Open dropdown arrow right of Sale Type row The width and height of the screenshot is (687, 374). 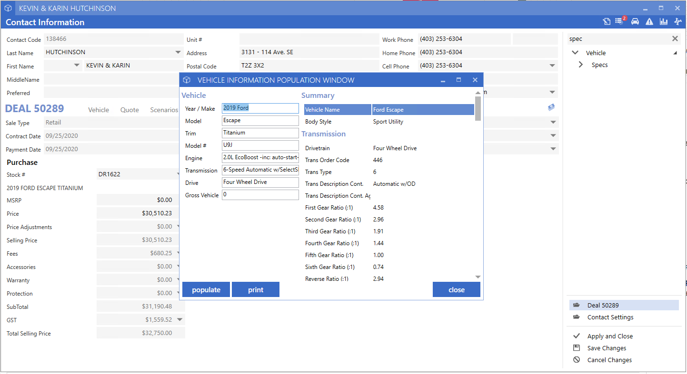553,123
